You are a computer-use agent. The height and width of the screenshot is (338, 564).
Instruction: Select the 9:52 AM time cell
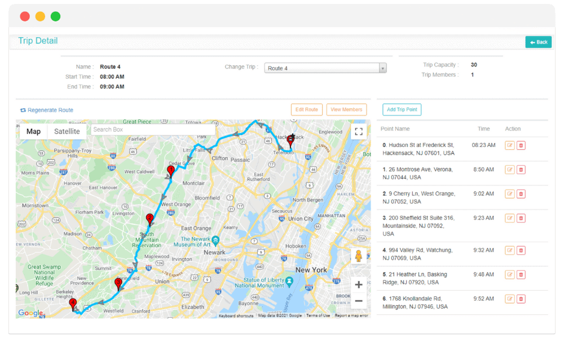(x=483, y=299)
